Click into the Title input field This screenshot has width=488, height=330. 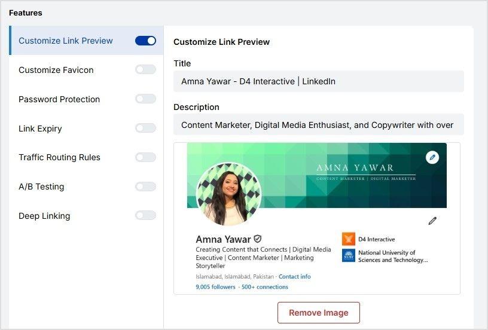point(318,81)
